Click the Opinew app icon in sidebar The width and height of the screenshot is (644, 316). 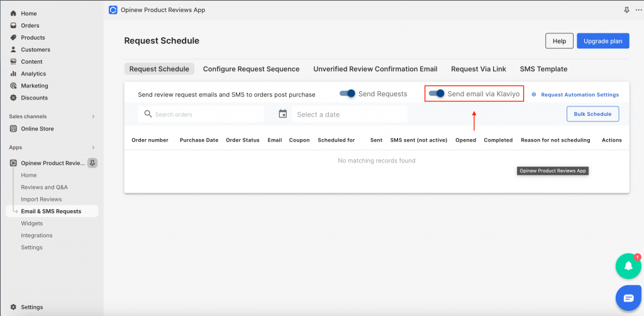(13, 163)
